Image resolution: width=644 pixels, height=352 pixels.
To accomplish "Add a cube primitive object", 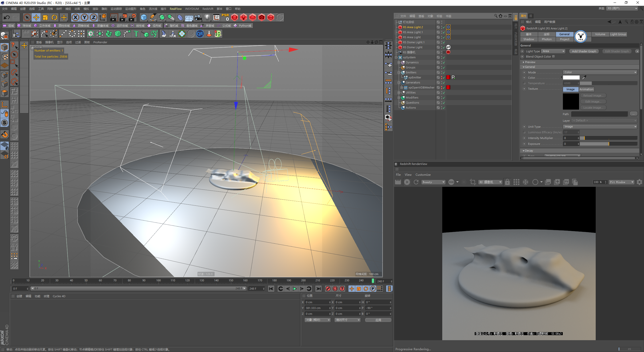I will coord(144,17).
